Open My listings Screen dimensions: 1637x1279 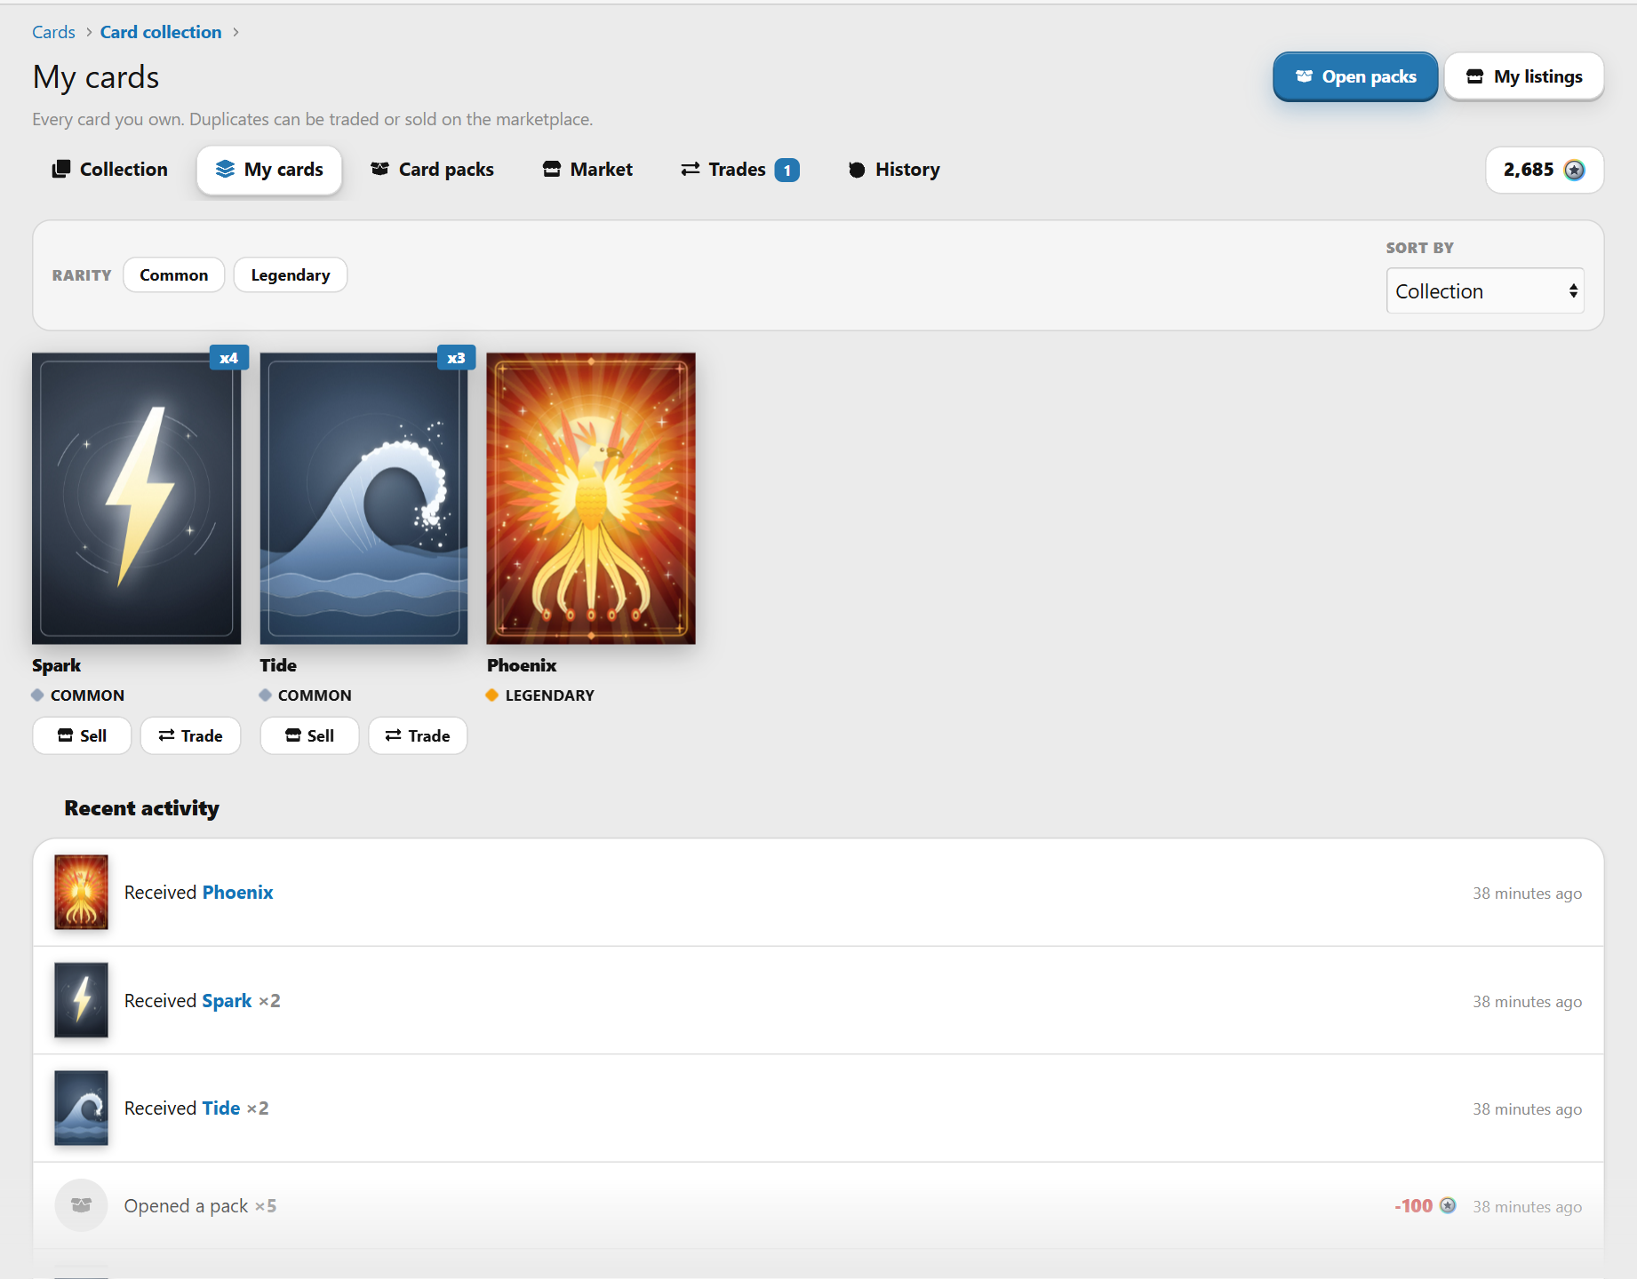tap(1524, 76)
